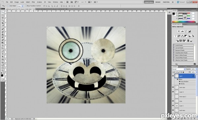The image size is (198, 120).
Task: Click the red channel value field
Action: pyautogui.click(x=192, y=13)
